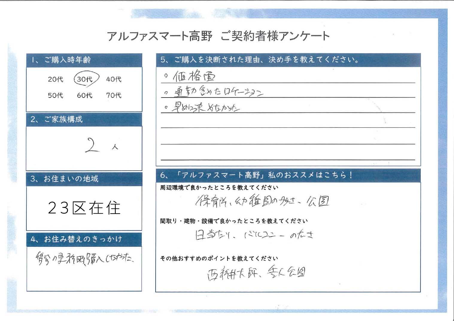The image size is (454, 321).
Task: Click the survey title アルファスマート高野 ご契約者様アンケート
Action: tap(218, 36)
